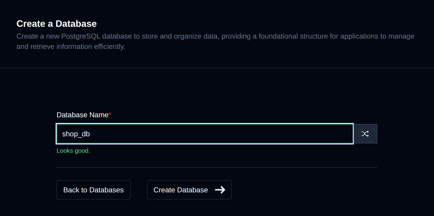The width and height of the screenshot is (434, 216).
Task: Click the 'Database Name' field label
Action: (84, 115)
